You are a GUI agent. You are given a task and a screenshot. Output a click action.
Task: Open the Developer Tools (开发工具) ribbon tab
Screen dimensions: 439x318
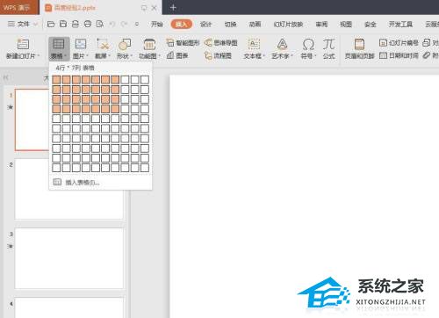click(400, 24)
